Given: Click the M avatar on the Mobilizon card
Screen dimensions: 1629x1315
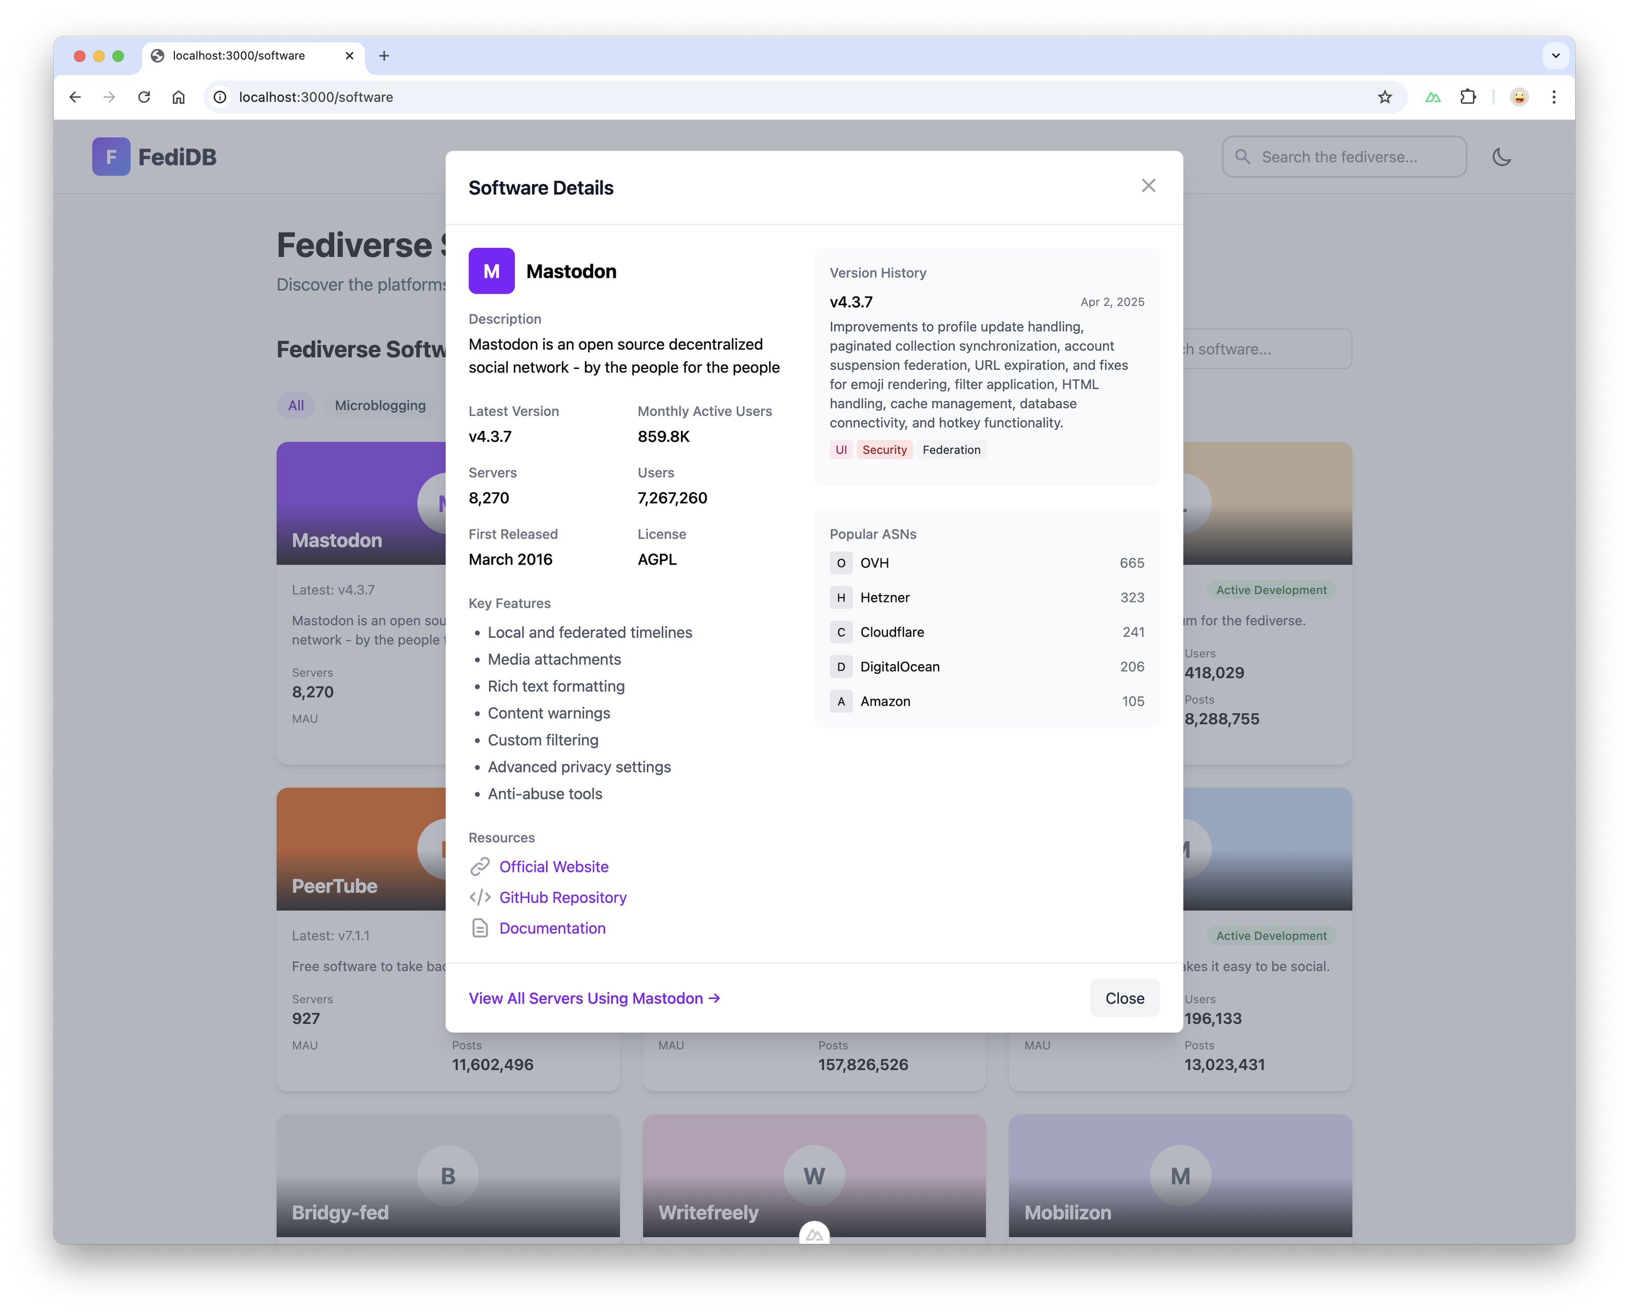Looking at the screenshot, I should [x=1180, y=1175].
